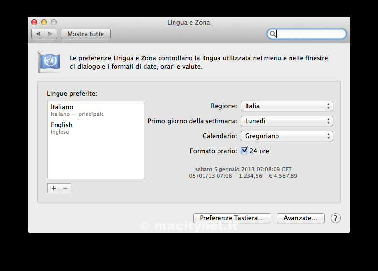Screen dimensions: 378x271
Task: Click the magnifying glass search icon
Action: (x=273, y=34)
